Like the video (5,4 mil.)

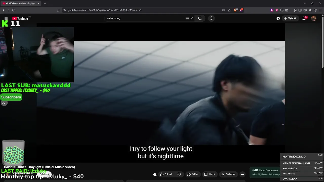(166, 174)
